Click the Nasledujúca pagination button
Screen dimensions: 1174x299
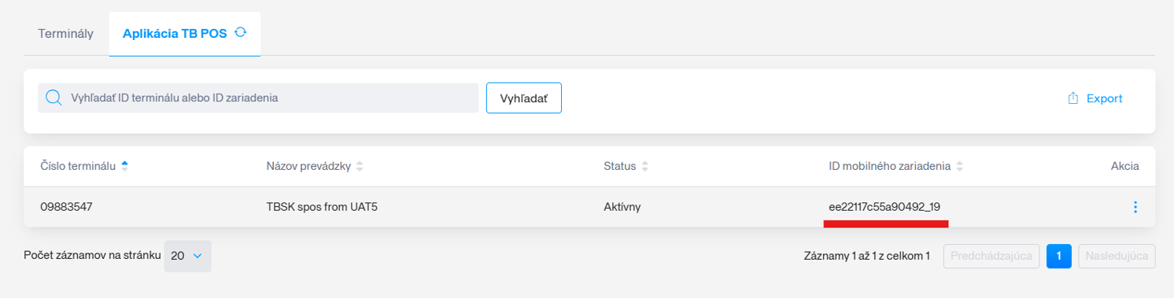(1117, 256)
